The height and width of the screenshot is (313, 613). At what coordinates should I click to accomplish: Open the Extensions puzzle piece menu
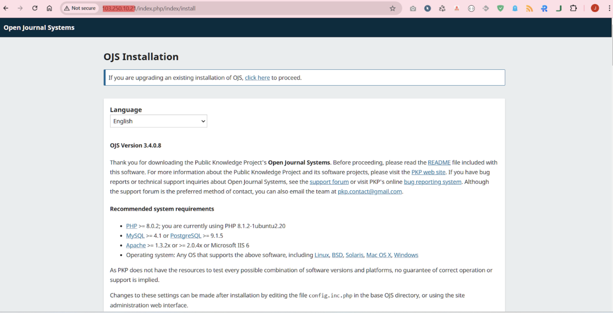pyautogui.click(x=574, y=9)
